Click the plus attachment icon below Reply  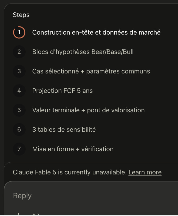point(18,214)
